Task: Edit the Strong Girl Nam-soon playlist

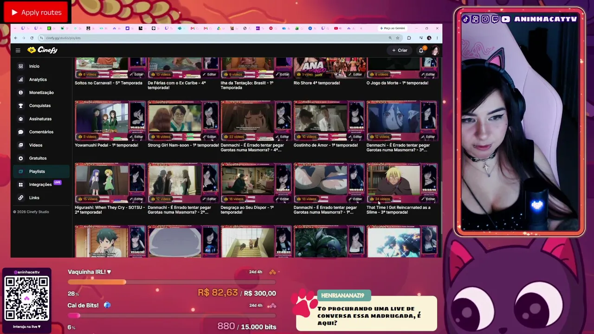Action: [209, 137]
